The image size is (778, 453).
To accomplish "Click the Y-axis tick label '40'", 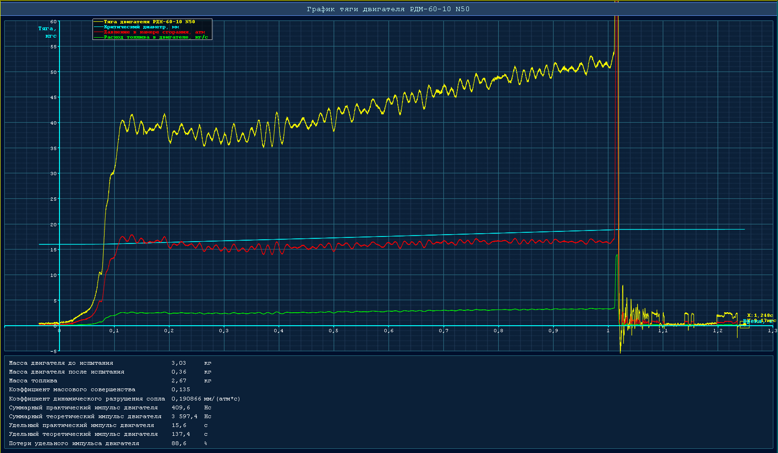I will 53,123.
